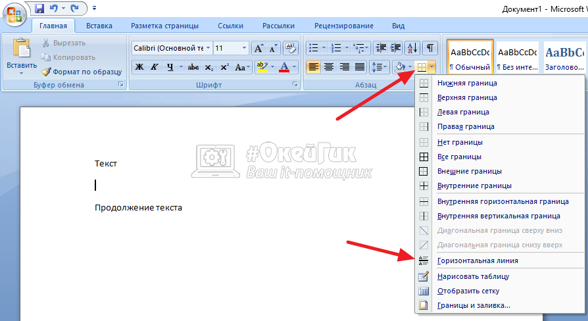This screenshot has height=321, width=588.
Task: Click the Office button logo
Action: click(x=13, y=13)
